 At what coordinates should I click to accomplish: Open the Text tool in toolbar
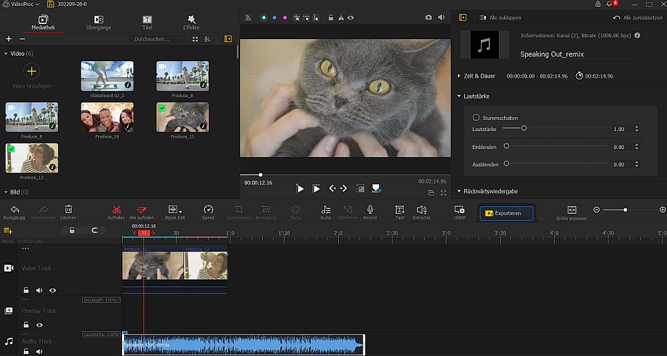tap(400, 210)
